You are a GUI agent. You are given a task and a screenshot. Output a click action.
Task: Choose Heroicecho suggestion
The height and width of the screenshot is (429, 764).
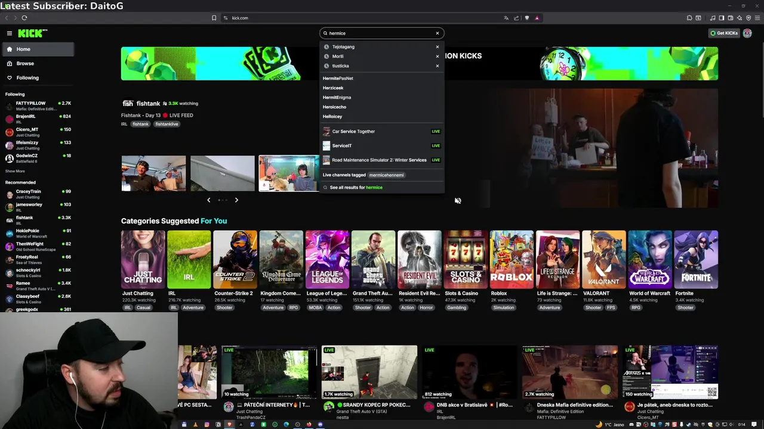(334, 107)
